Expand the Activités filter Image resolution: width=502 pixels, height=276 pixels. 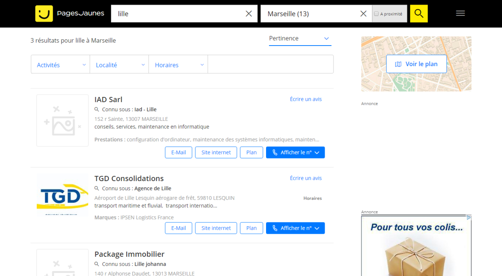[x=61, y=65]
